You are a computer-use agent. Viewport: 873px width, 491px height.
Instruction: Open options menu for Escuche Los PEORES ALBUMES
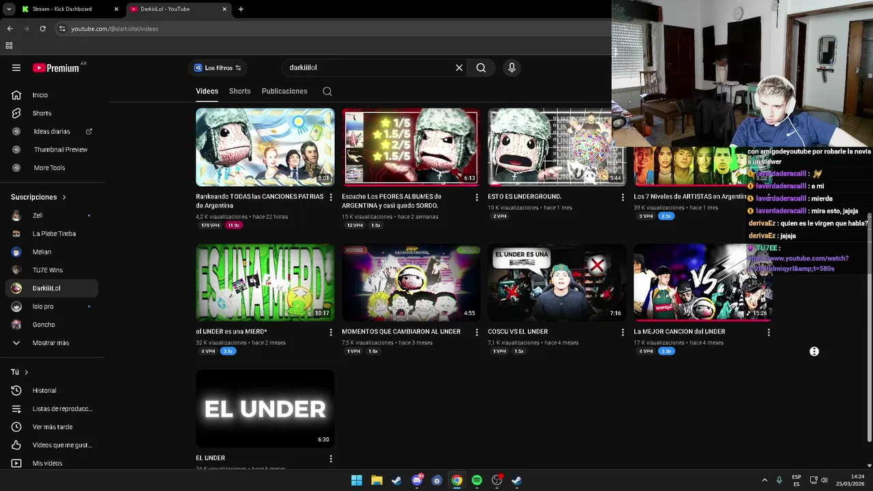[x=477, y=197]
